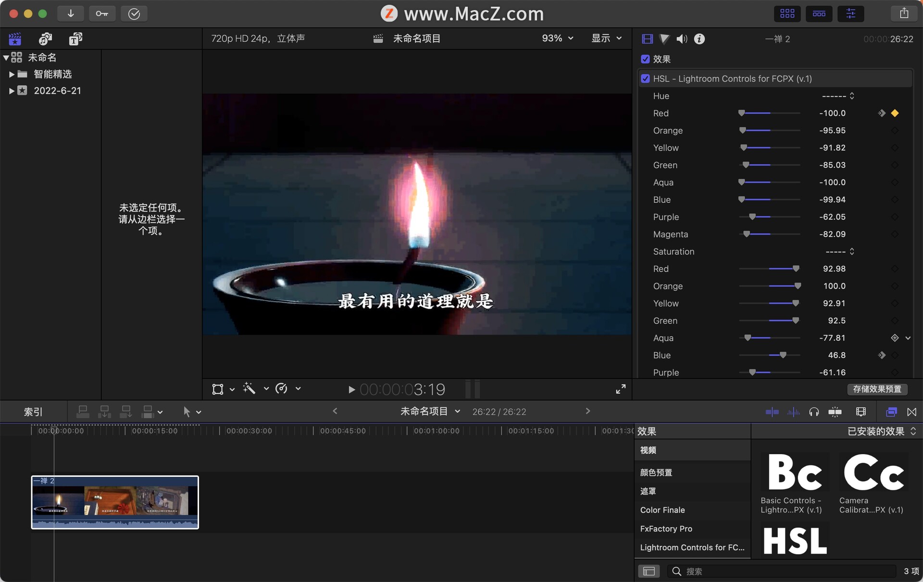Toggle the Hue Red keyframe diamond
This screenshot has height=582, width=923.
[x=895, y=113]
